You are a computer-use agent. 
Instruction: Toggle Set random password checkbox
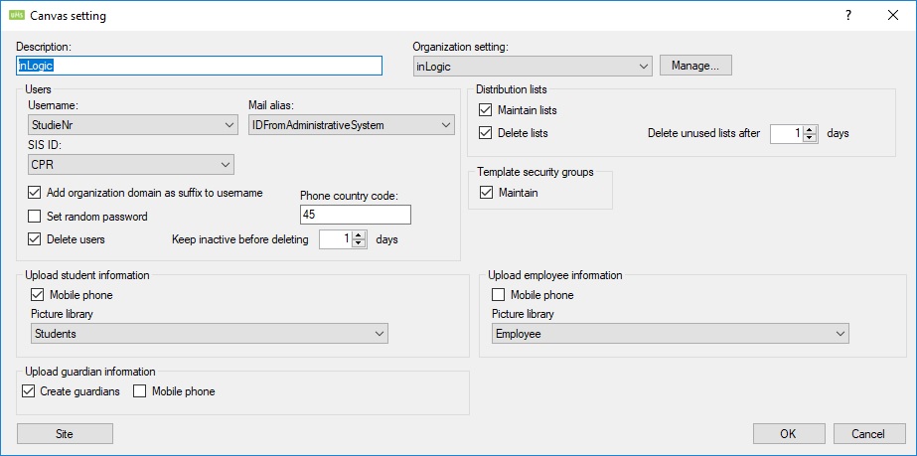point(36,216)
